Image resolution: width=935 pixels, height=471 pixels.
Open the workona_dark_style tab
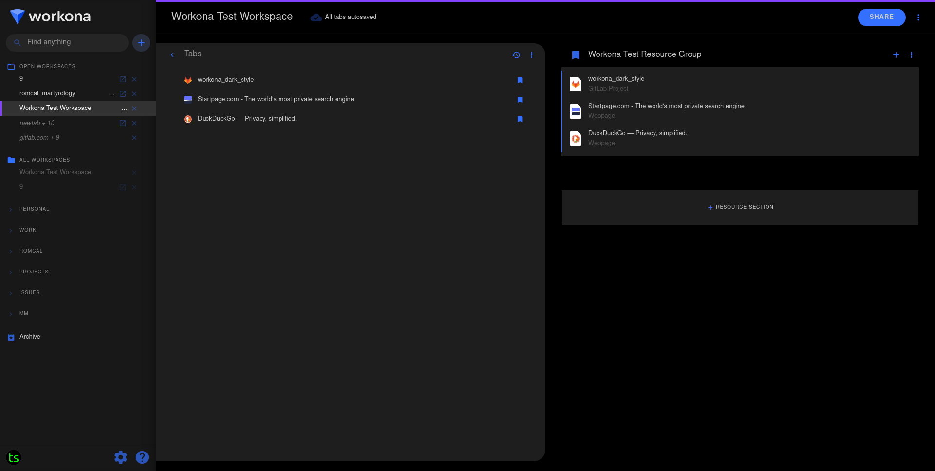pyautogui.click(x=225, y=80)
